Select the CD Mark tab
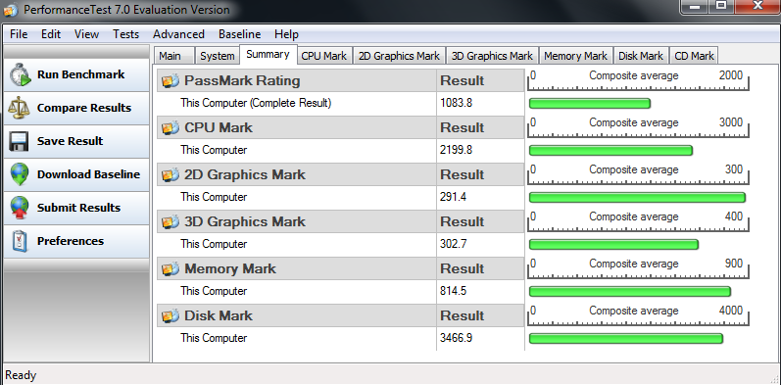The width and height of the screenshot is (781, 385). (x=694, y=56)
